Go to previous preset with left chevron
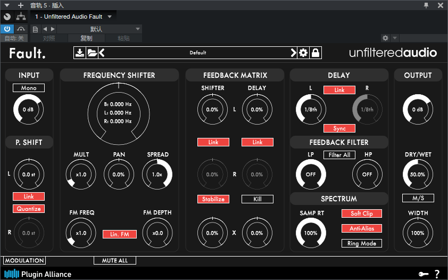The height and width of the screenshot is (280, 448). (x=102, y=53)
